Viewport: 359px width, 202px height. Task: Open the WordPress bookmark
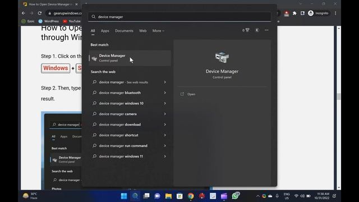click(49, 21)
